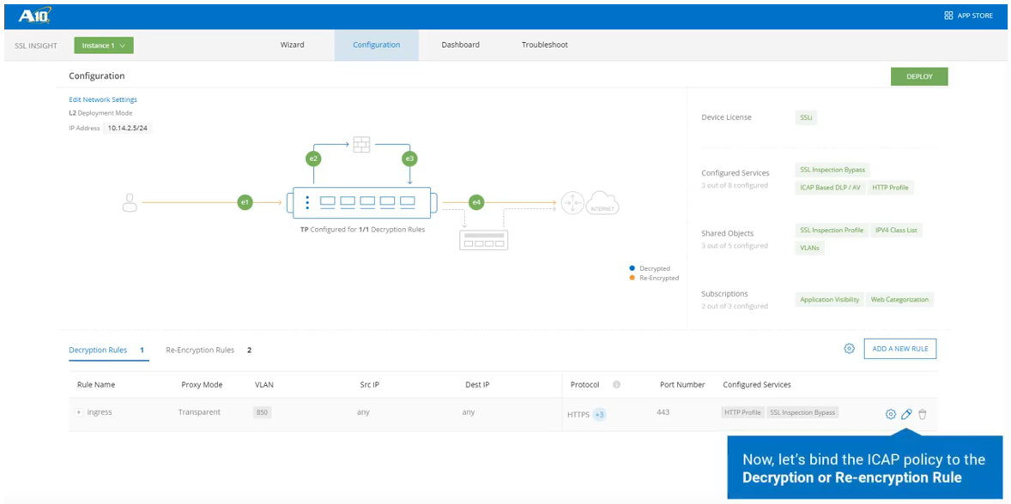Click HTTP Profile tag in Ingress row

point(742,412)
